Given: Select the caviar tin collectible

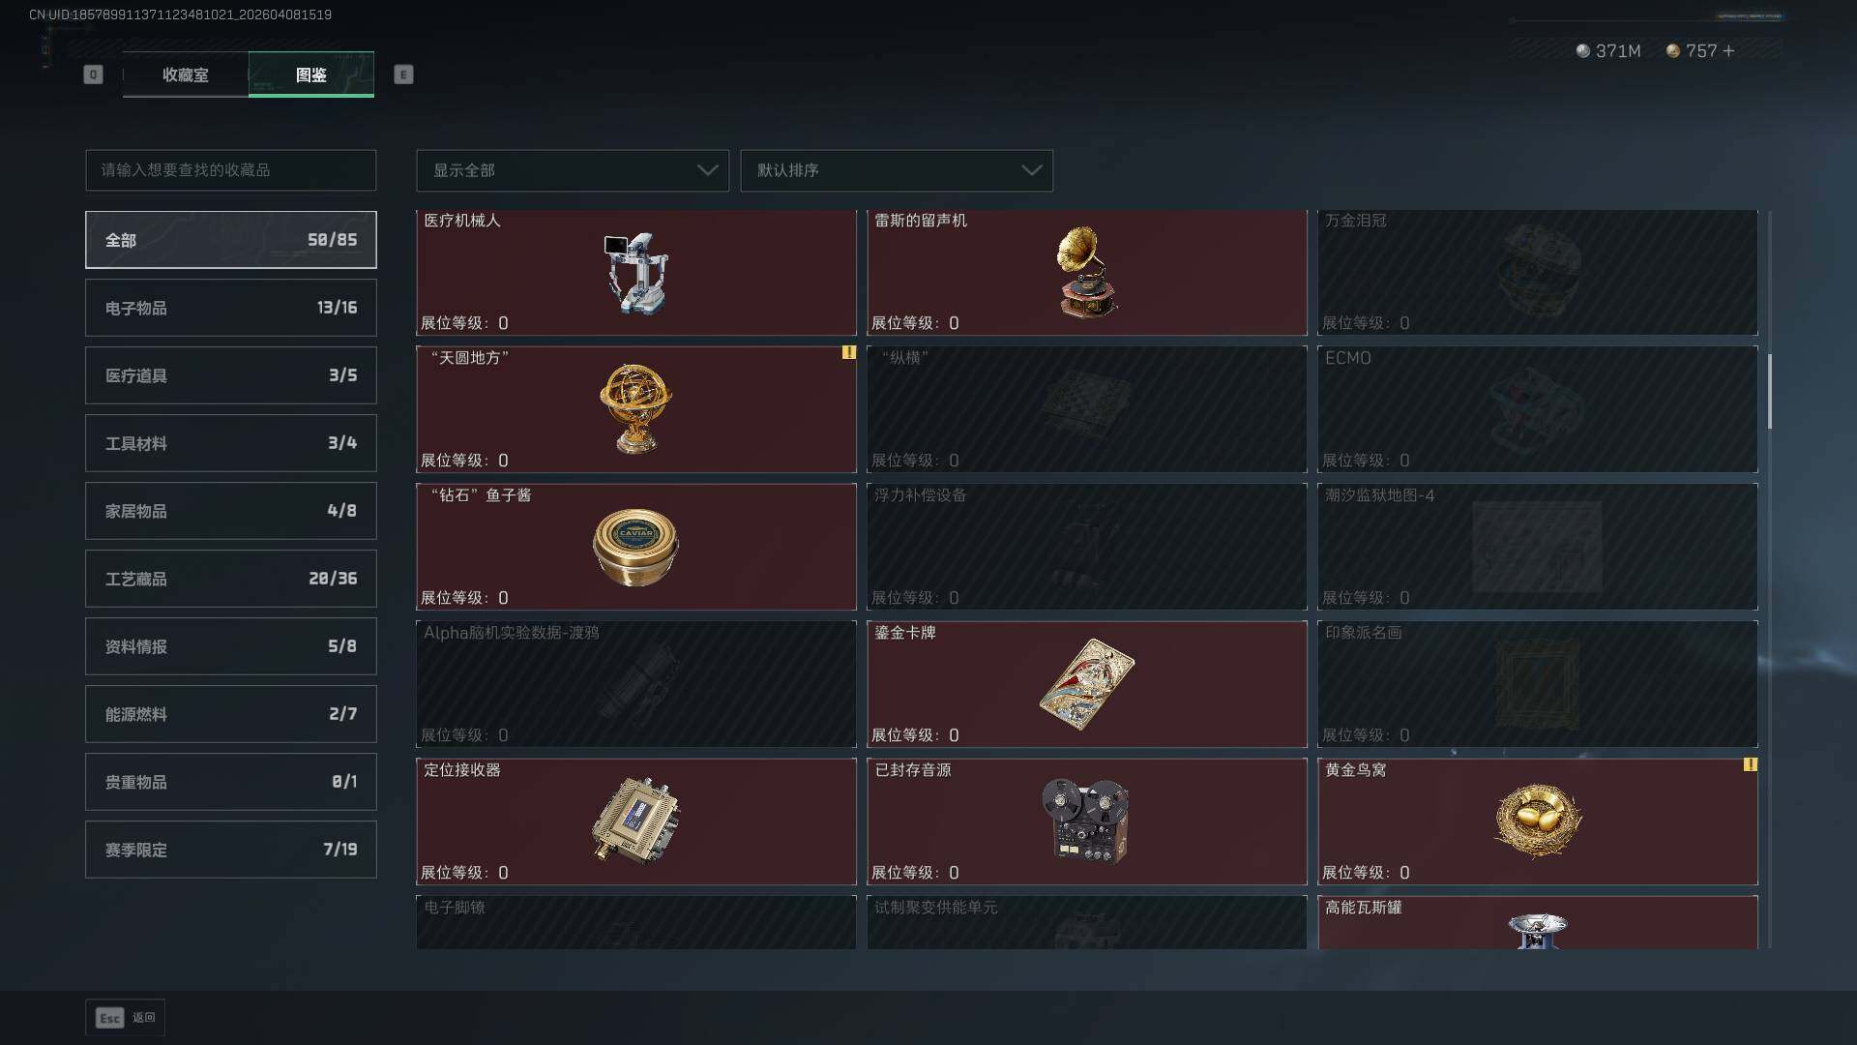Looking at the screenshot, I should coord(635,547).
